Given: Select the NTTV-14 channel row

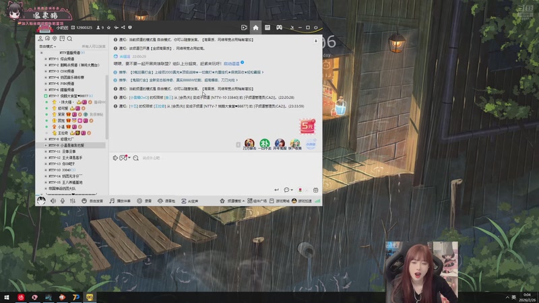Looking at the screenshot, I should [x=71, y=176].
